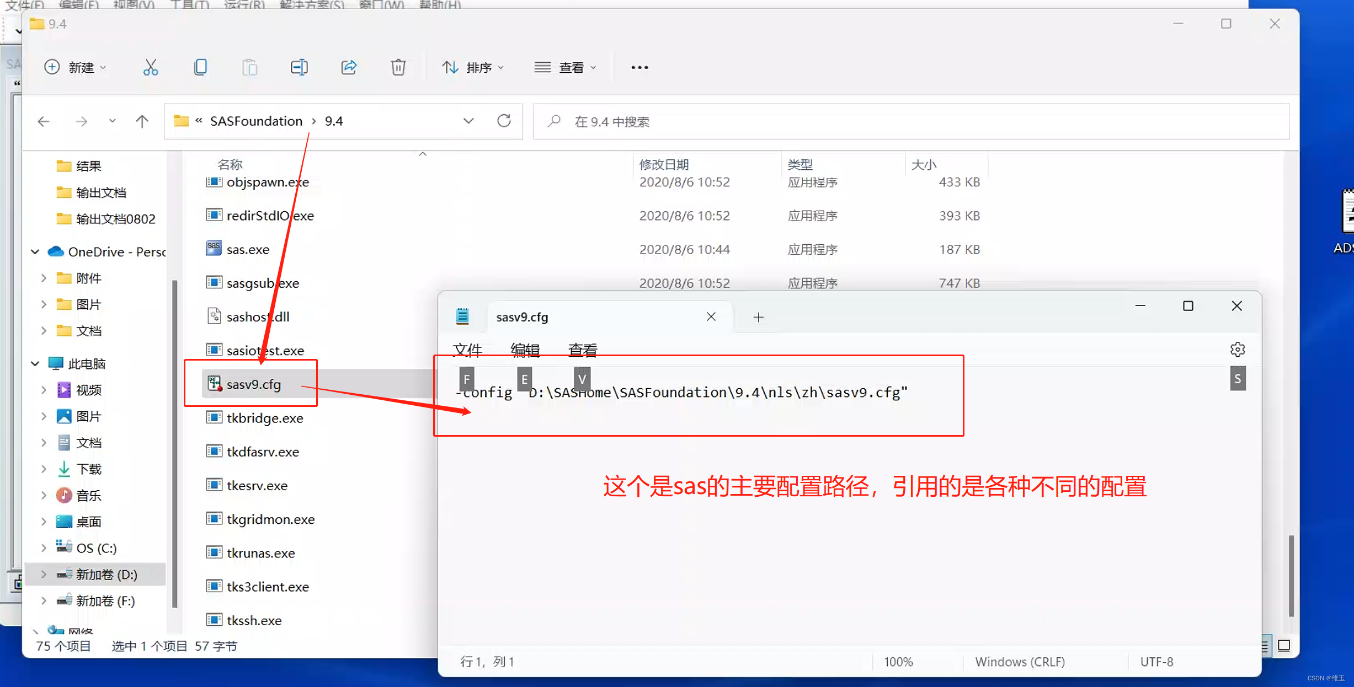Image resolution: width=1354 pixels, height=687 pixels.
Task: Select 视频 in navigation pane
Action: click(x=79, y=390)
